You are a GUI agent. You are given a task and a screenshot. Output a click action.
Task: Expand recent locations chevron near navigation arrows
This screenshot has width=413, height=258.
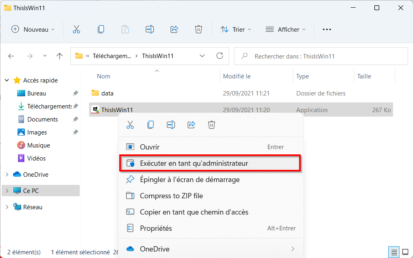coord(45,56)
